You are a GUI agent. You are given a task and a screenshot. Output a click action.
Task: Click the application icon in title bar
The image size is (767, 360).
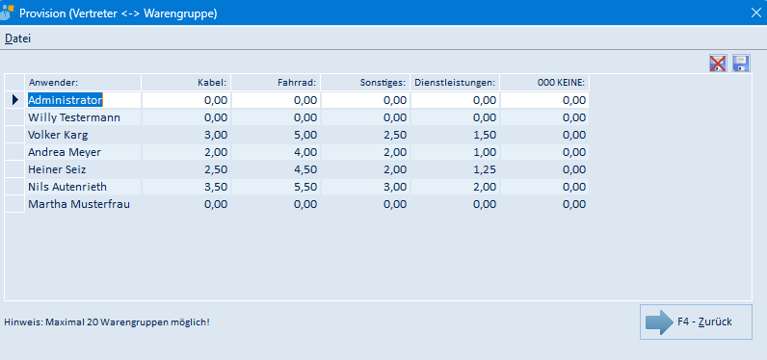(7, 12)
